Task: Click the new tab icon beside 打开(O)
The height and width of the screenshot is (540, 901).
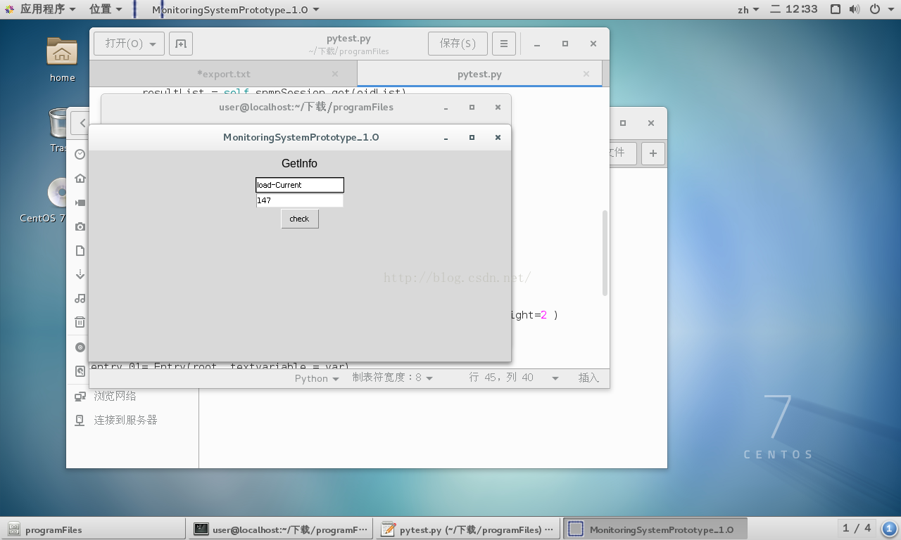Action: (x=181, y=43)
